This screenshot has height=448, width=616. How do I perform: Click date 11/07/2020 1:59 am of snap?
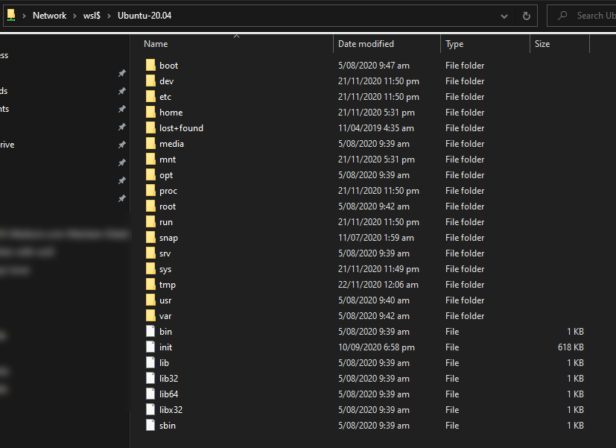click(x=376, y=238)
